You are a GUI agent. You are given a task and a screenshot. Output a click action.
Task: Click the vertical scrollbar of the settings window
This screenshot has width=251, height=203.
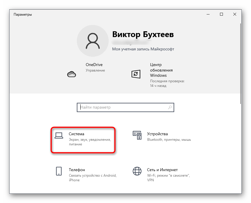click(x=240, y=64)
